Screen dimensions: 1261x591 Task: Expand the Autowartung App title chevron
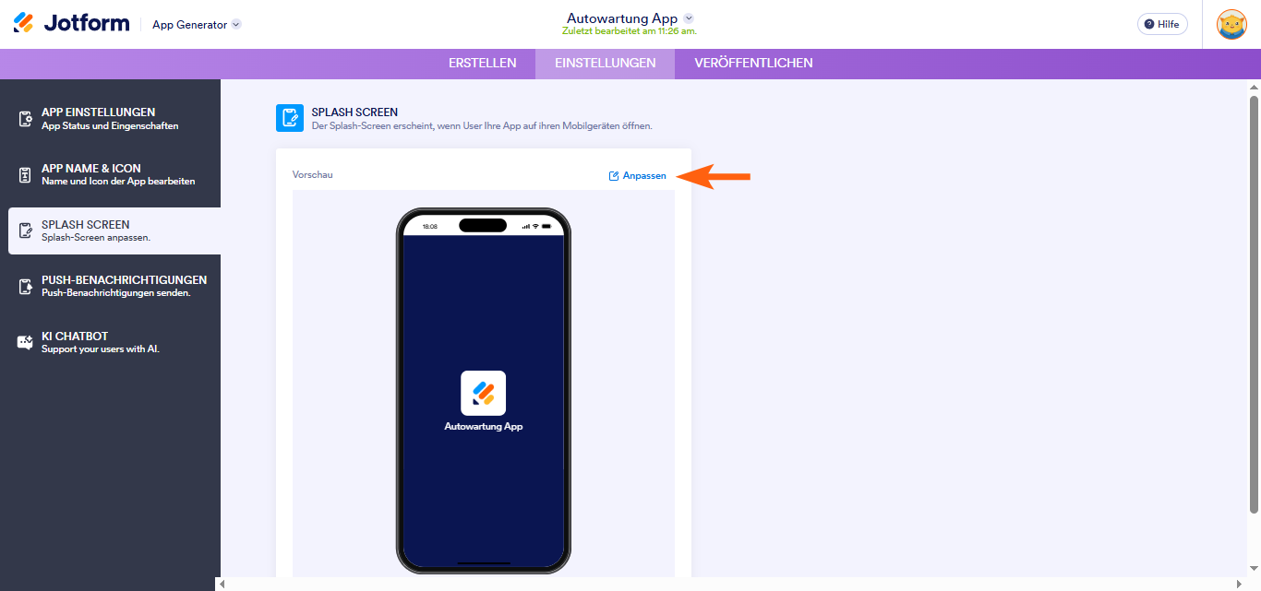coord(688,18)
